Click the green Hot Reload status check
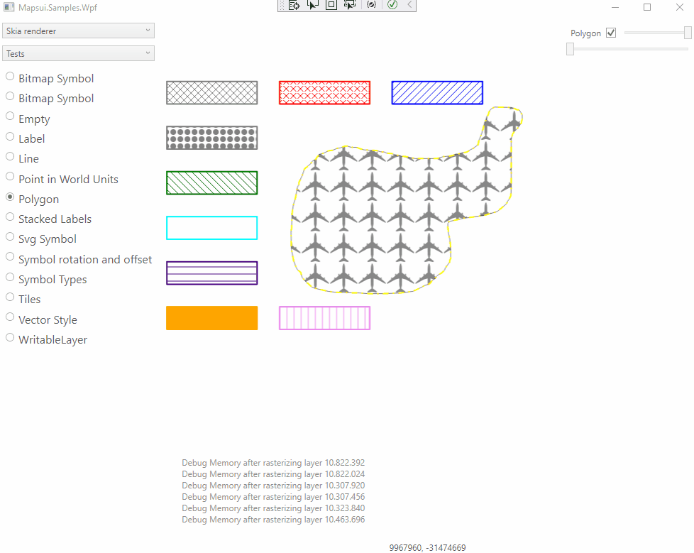This screenshot has height=553, width=694. point(392,5)
